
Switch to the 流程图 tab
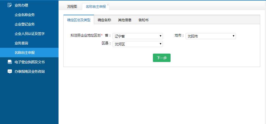[x=72, y=7]
